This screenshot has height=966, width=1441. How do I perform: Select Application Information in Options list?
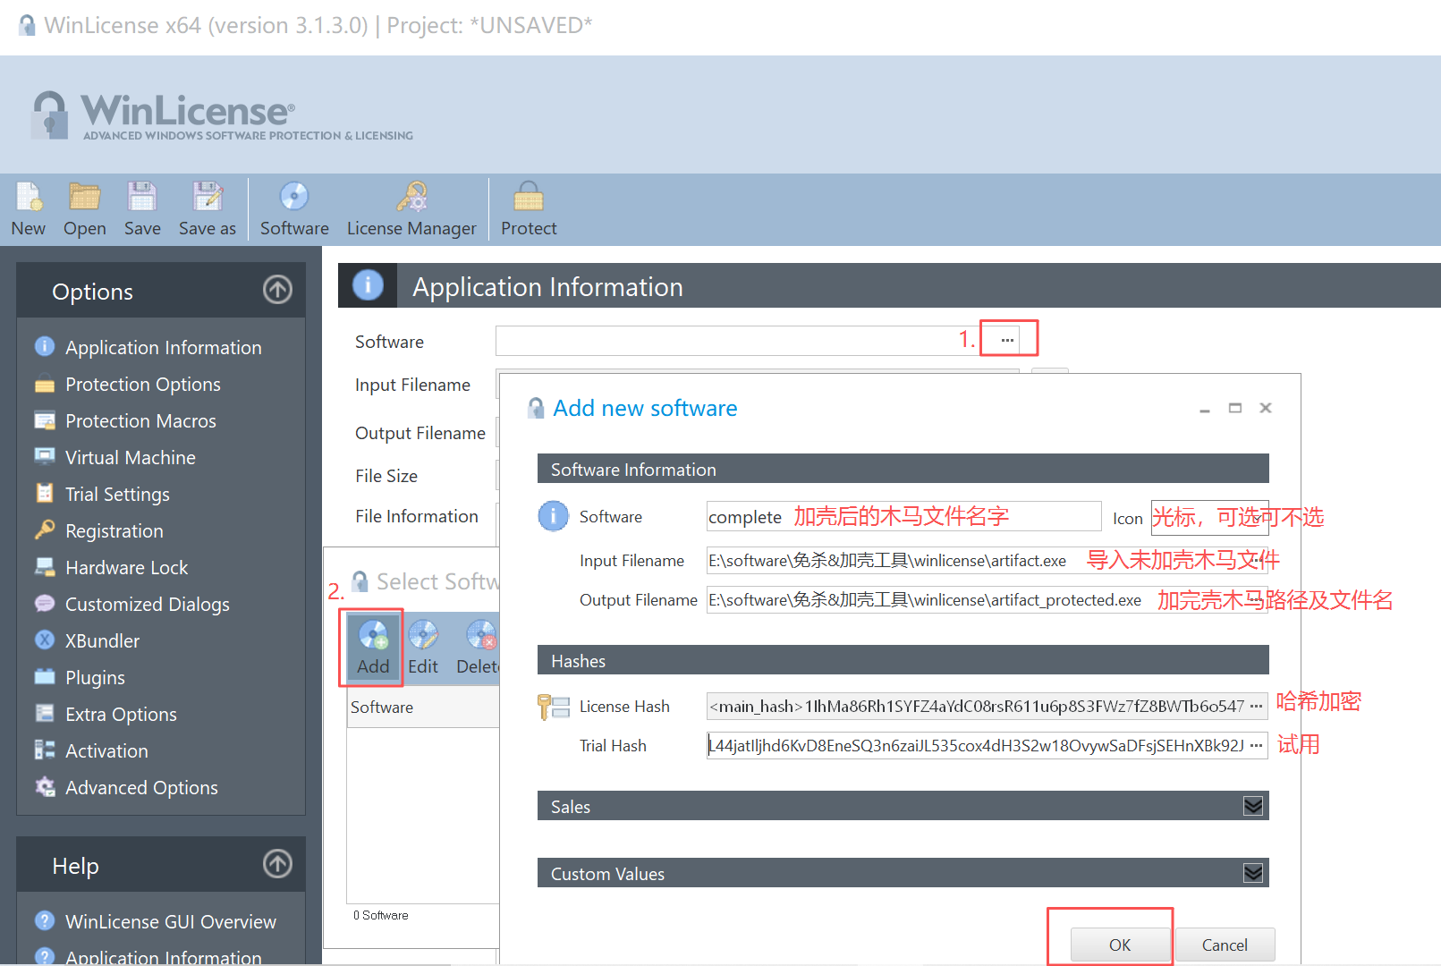[x=163, y=347]
